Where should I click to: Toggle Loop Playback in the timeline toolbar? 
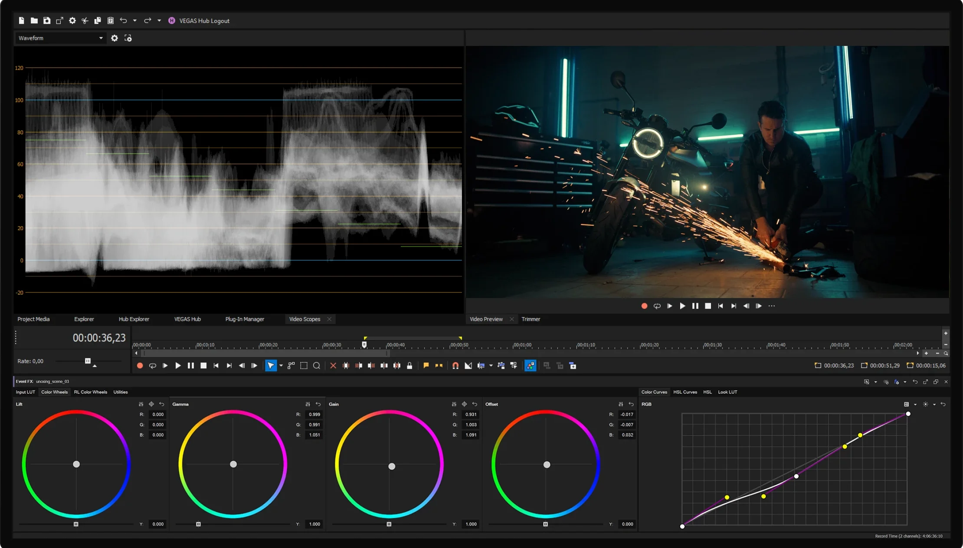pyautogui.click(x=153, y=366)
